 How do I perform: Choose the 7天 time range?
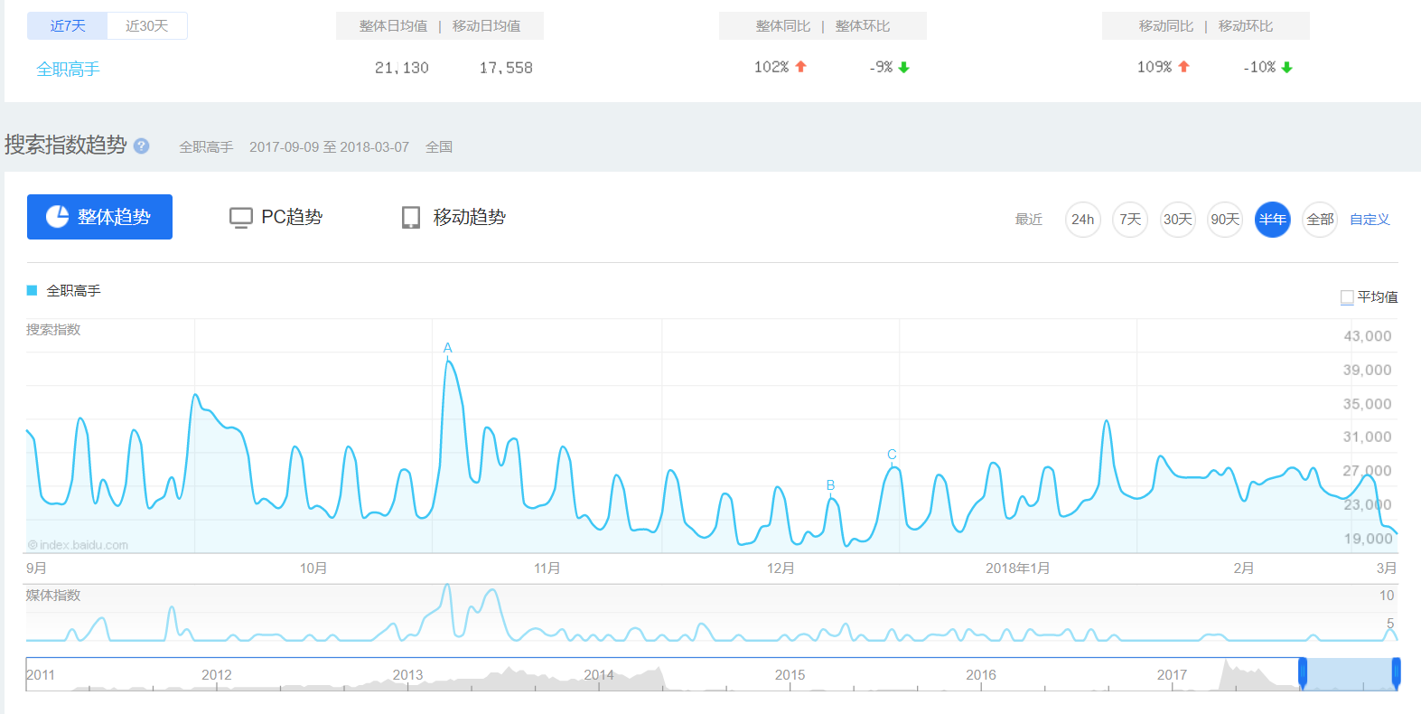(1130, 220)
